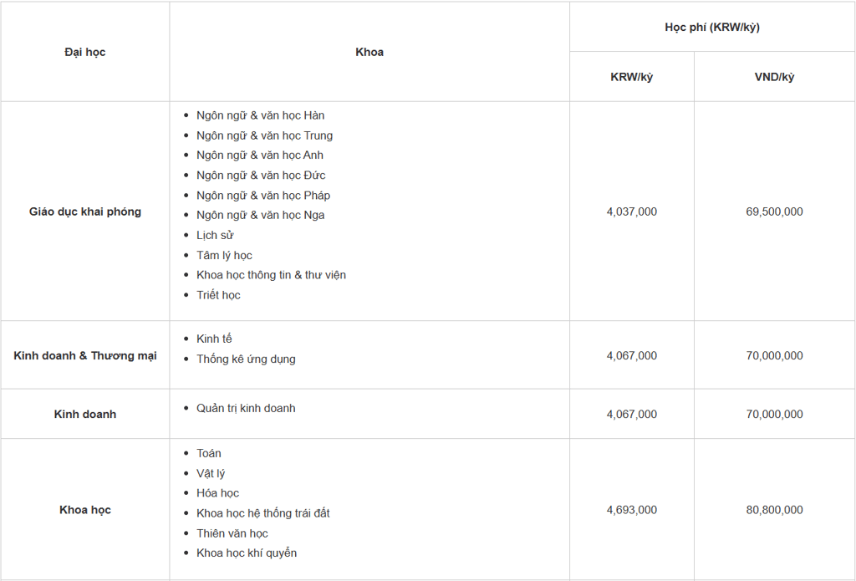Click "Ngôn ngữ & văn học Hàn" list item
The width and height of the screenshot is (856, 581).
(x=260, y=115)
